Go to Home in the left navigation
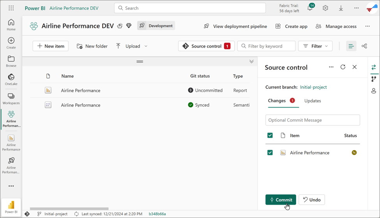This screenshot has height=218, width=380. [x=11, y=25]
